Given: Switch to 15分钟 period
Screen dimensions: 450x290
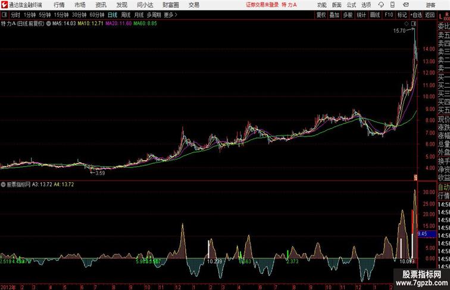Looking at the screenshot, I should (x=61, y=15).
